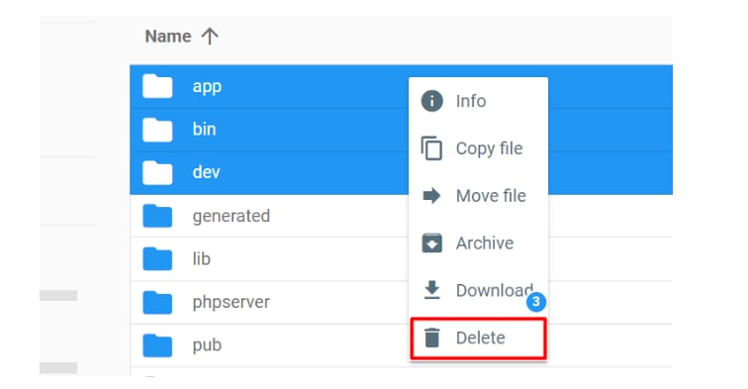Click the Archive box icon
The image size is (748, 389).
point(431,243)
